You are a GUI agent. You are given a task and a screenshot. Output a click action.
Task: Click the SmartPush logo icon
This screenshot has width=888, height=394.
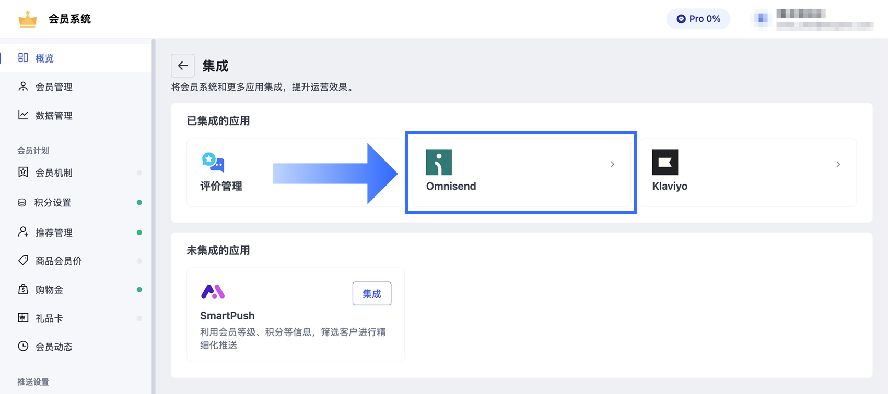[x=213, y=291]
